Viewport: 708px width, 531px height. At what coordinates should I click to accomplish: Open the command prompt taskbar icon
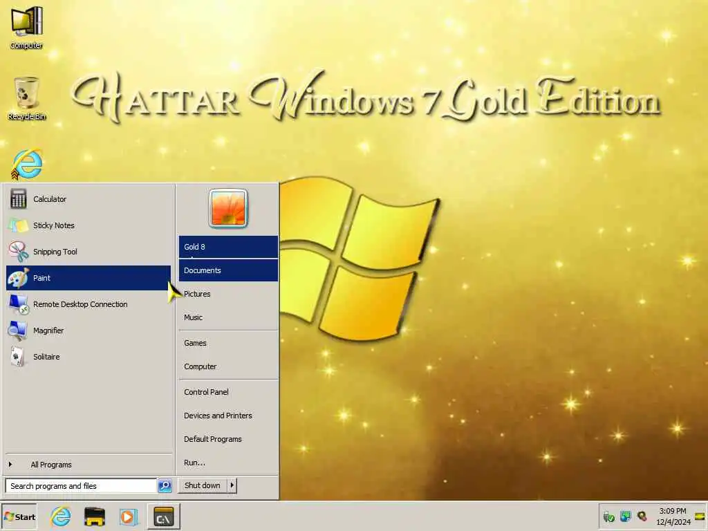tap(163, 516)
